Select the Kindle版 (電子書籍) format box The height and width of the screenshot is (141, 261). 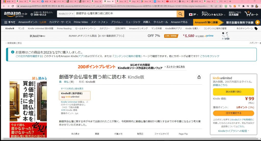pos(74,95)
